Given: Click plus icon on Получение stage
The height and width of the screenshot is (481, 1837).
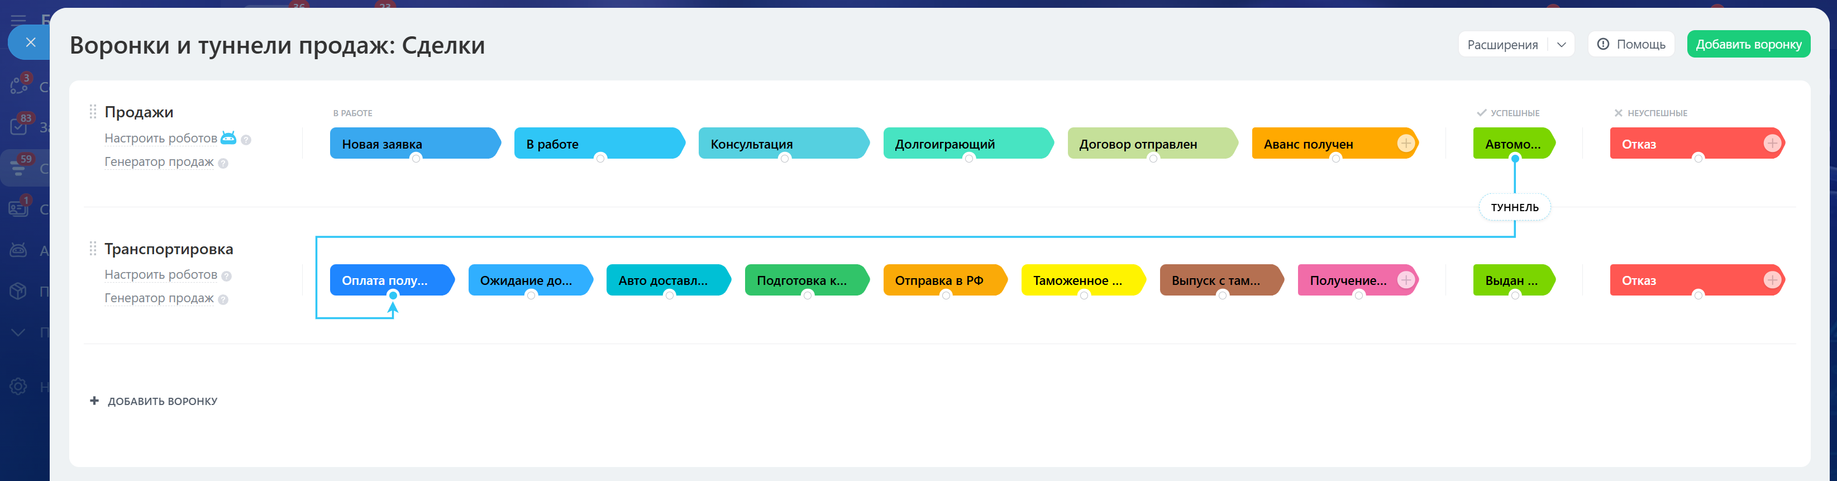Looking at the screenshot, I should 1406,280.
